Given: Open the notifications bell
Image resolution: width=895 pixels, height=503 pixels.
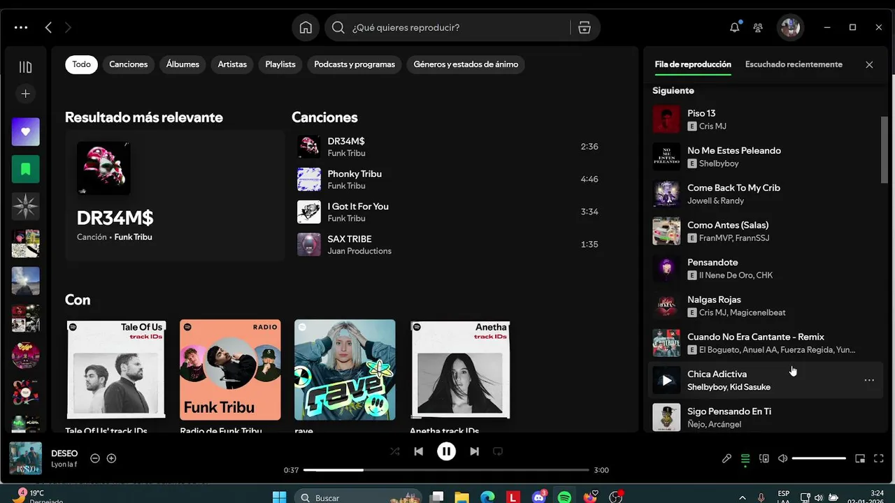Looking at the screenshot, I should coord(734,28).
